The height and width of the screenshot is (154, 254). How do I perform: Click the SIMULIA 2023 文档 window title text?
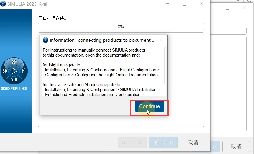pos(27,4)
